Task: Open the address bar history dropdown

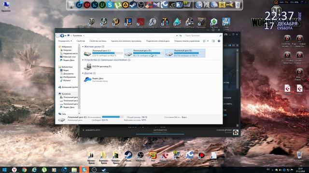Action: point(177,36)
